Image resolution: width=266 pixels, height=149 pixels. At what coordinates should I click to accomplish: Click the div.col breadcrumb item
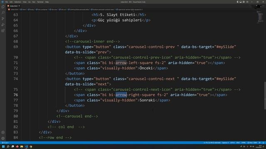coord(62,10)
